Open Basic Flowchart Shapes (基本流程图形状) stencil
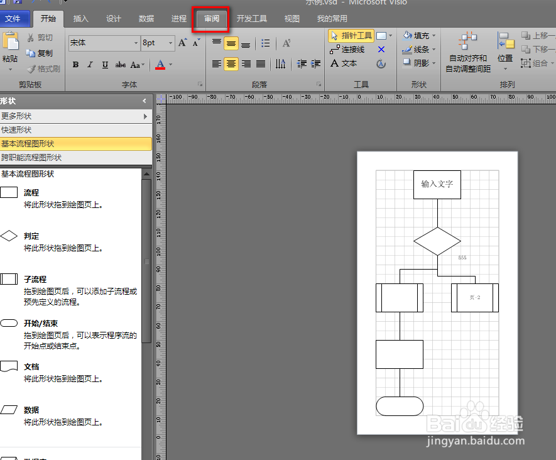This screenshot has width=556, height=460. (75, 144)
